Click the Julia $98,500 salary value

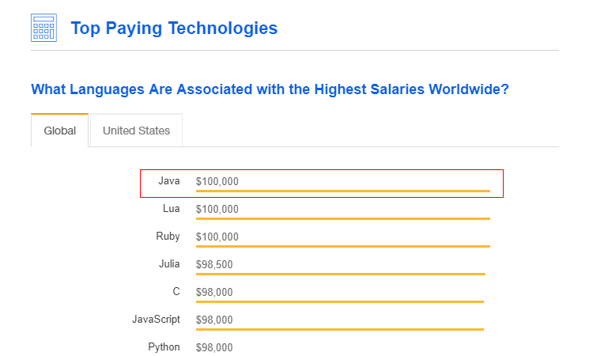pyautogui.click(x=214, y=264)
